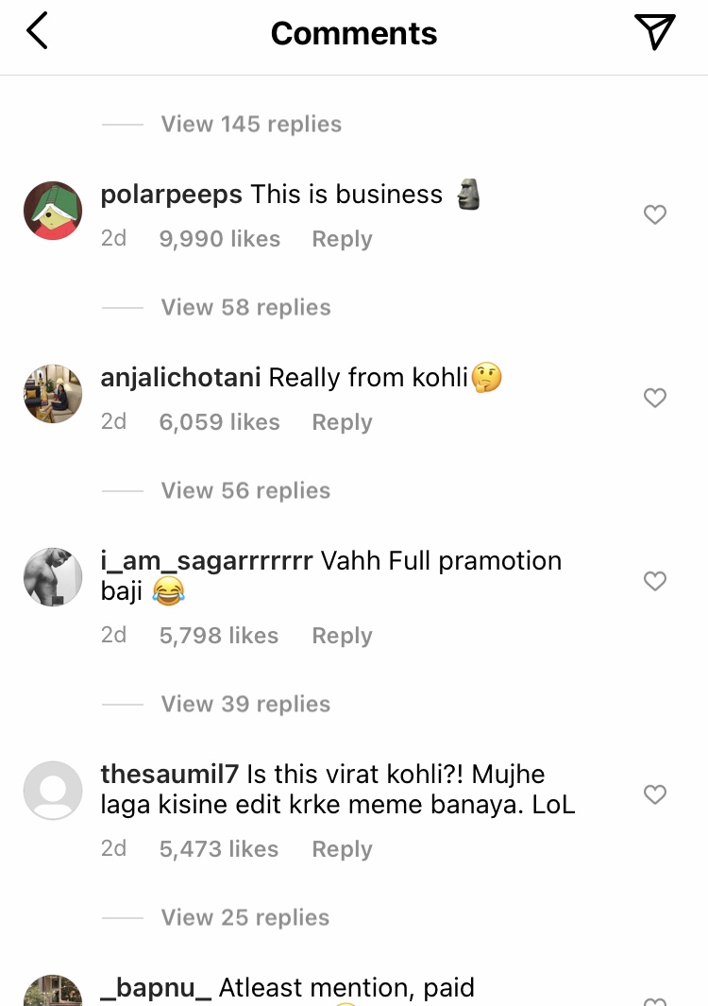Expand the 145 replies thread

point(251,123)
